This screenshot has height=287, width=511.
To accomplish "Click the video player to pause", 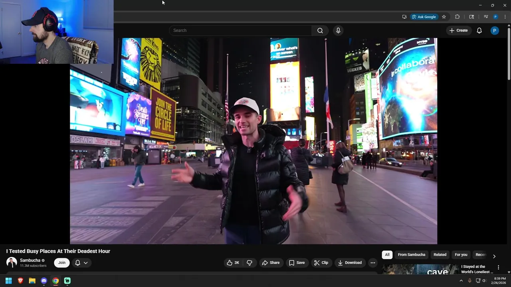I will tap(254, 141).
